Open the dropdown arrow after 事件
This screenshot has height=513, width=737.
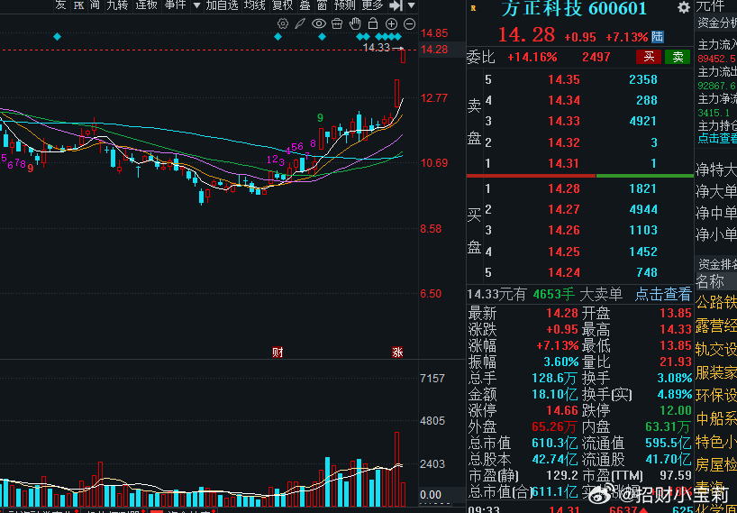click(x=197, y=5)
